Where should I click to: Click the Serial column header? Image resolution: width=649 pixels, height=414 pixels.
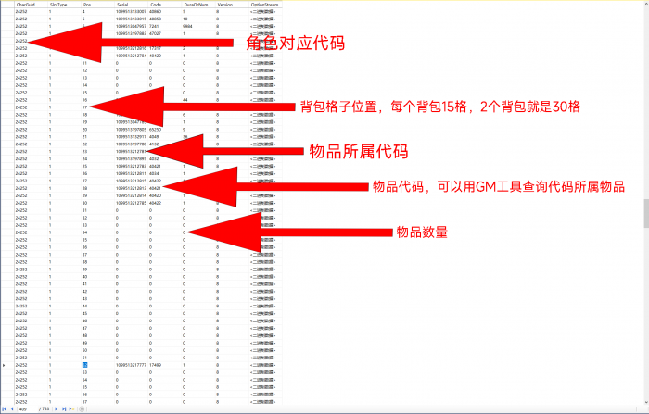tap(122, 4)
